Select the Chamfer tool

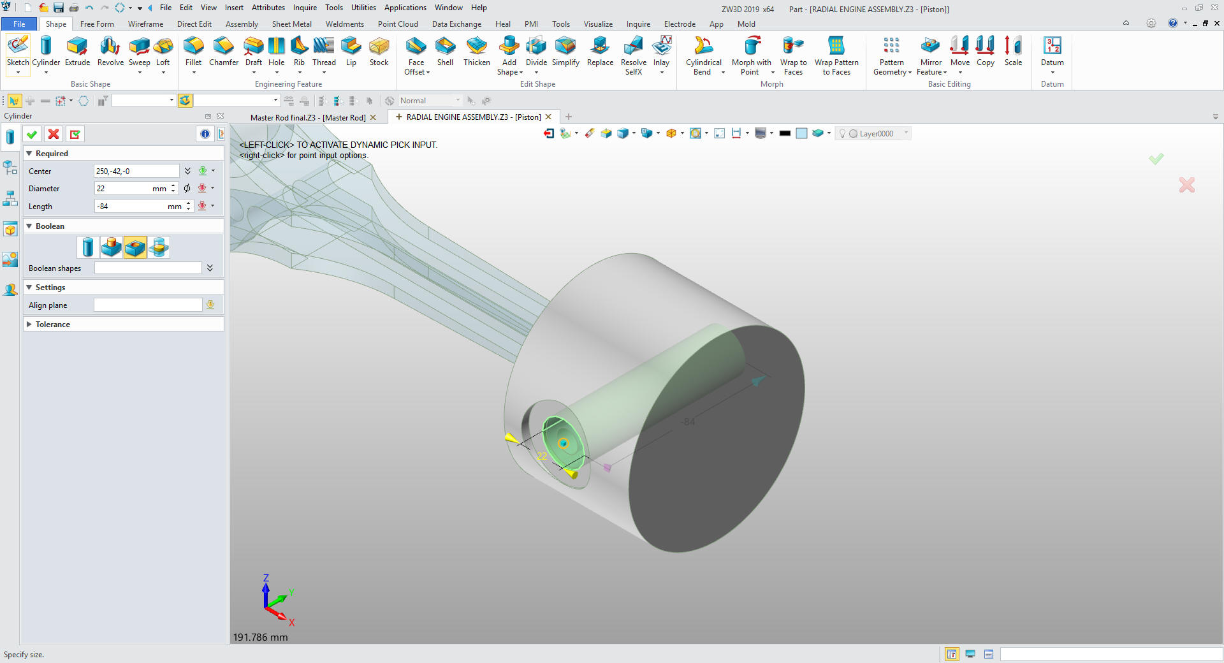[x=224, y=52]
